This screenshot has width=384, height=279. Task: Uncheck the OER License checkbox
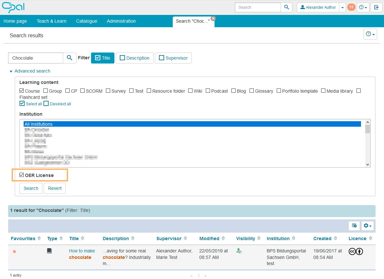22,175
